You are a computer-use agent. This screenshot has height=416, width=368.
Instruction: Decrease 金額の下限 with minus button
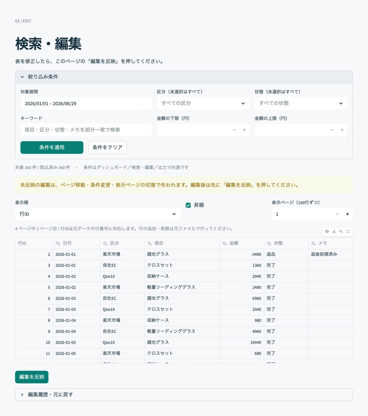[234, 130]
